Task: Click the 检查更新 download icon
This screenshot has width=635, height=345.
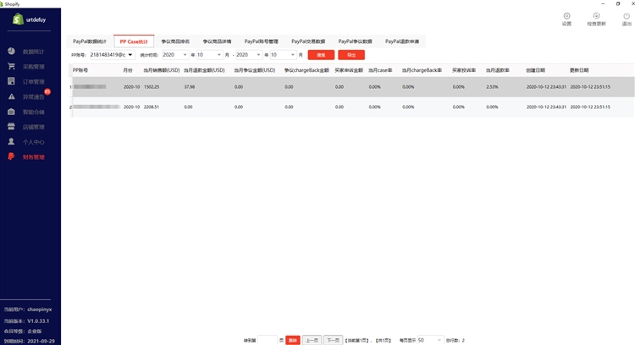Action: (596, 16)
